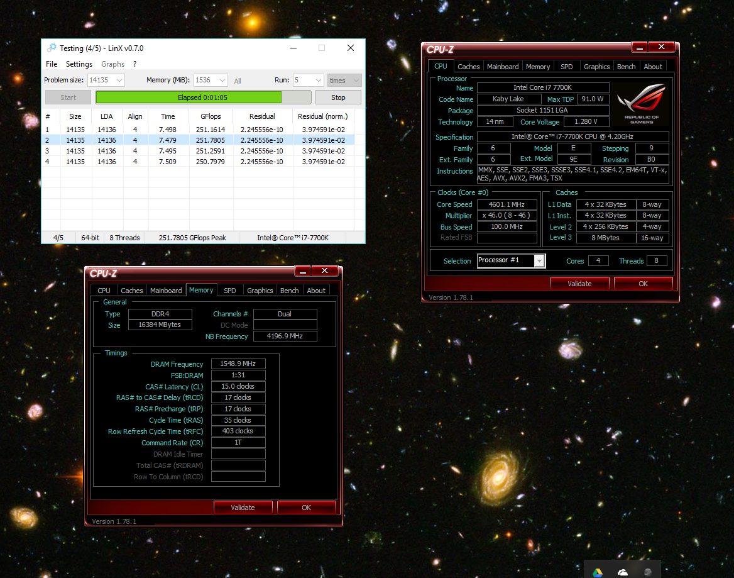Click the Size column header in LinX

click(x=75, y=116)
